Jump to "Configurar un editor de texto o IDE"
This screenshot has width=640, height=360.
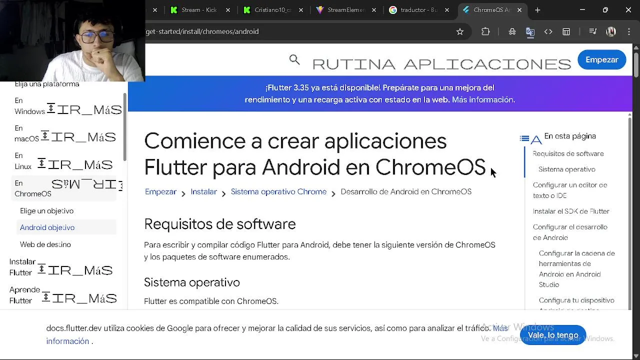[x=570, y=190]
